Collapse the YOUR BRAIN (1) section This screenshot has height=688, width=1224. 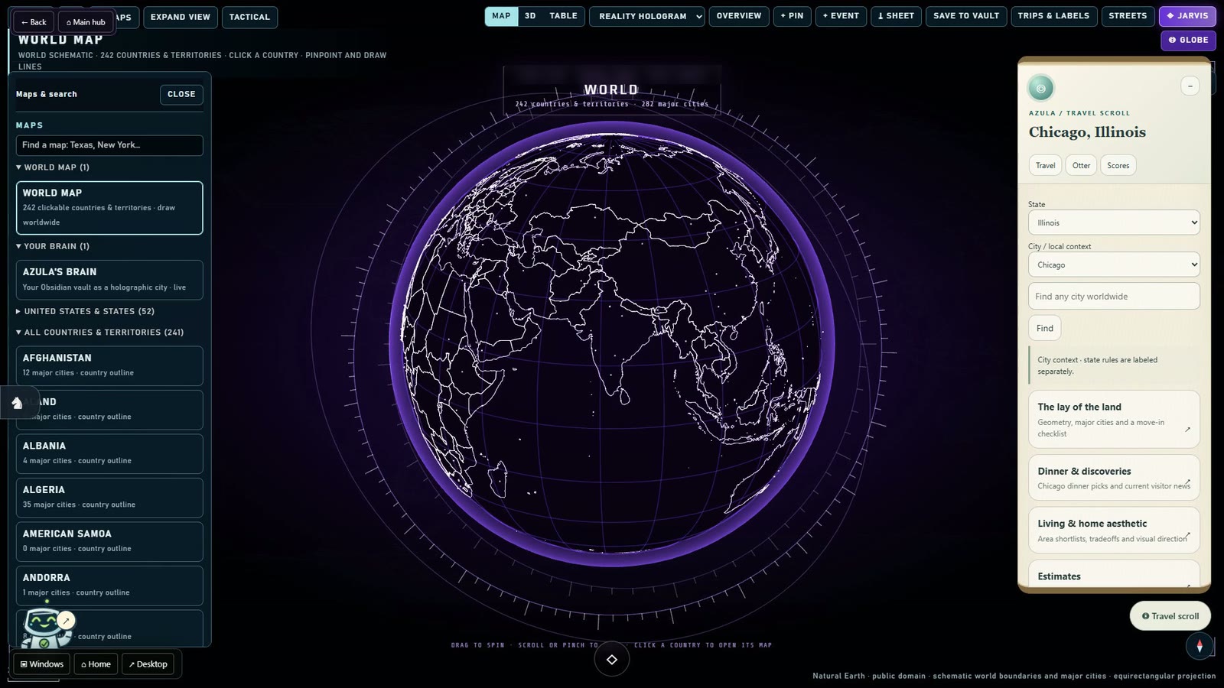(x=53, y=246)
